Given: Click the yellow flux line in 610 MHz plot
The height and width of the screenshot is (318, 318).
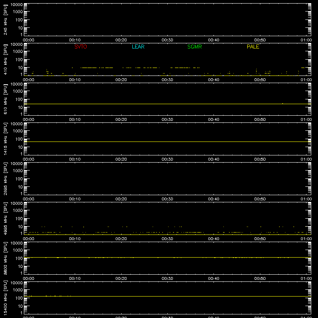Looking at the screenshot, I should tap(167, 104).
